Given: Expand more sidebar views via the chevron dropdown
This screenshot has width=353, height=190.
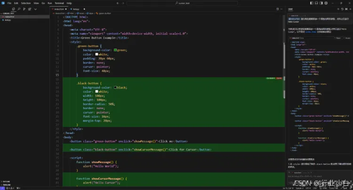Looking at the screenshot, I should pyautogui.click(x=35, y=9).
